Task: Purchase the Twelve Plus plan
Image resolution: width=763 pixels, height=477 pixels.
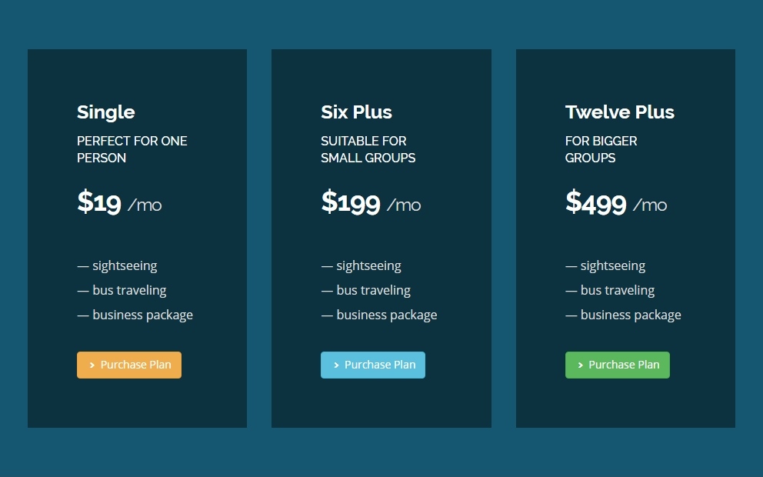Action: click(x=618, y=365)
